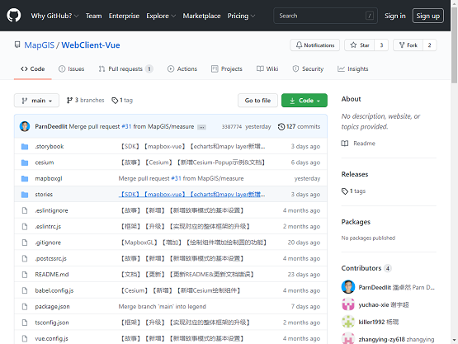Screen dimensions: 458x344
Task: Expand the green Code dropdown
Action: tap(305, 101)
